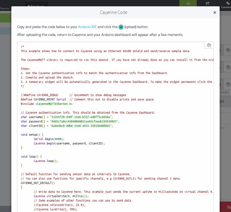This screenshot has width=231, height=212.
Task: Click the '//#define CAYENNE_DEBUG' line
Action: pos(73,95)
